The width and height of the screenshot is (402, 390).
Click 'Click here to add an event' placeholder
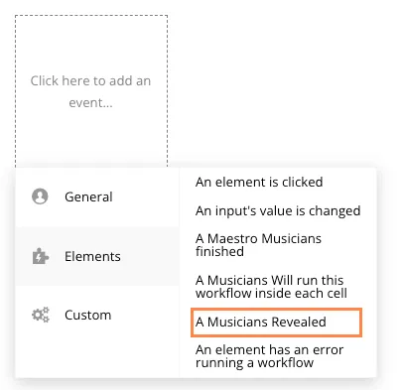(90, 91)
